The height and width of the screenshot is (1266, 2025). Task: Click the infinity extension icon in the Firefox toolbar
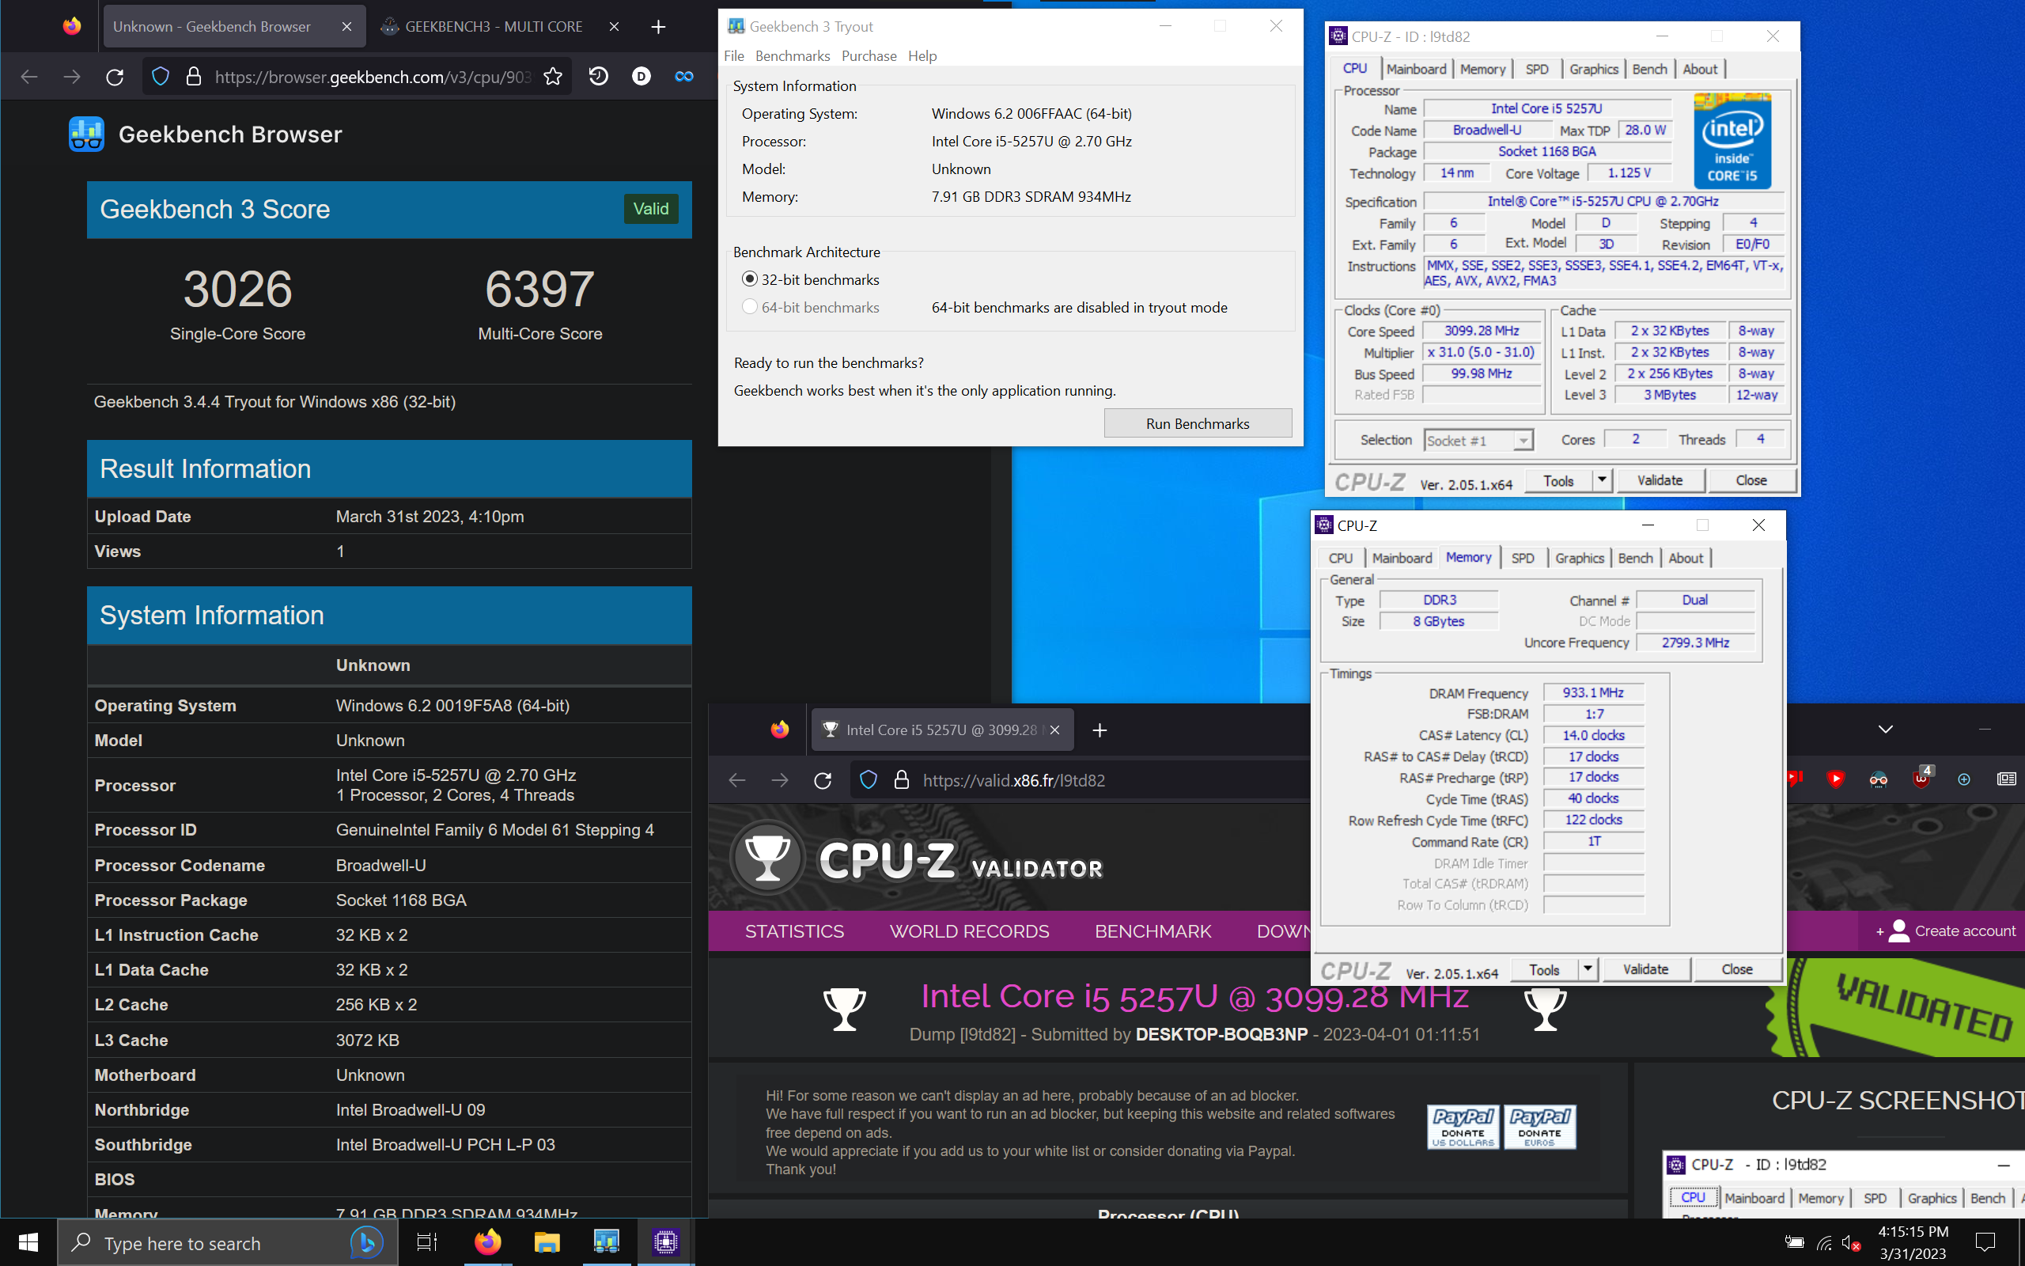click(x=684, y=77)
